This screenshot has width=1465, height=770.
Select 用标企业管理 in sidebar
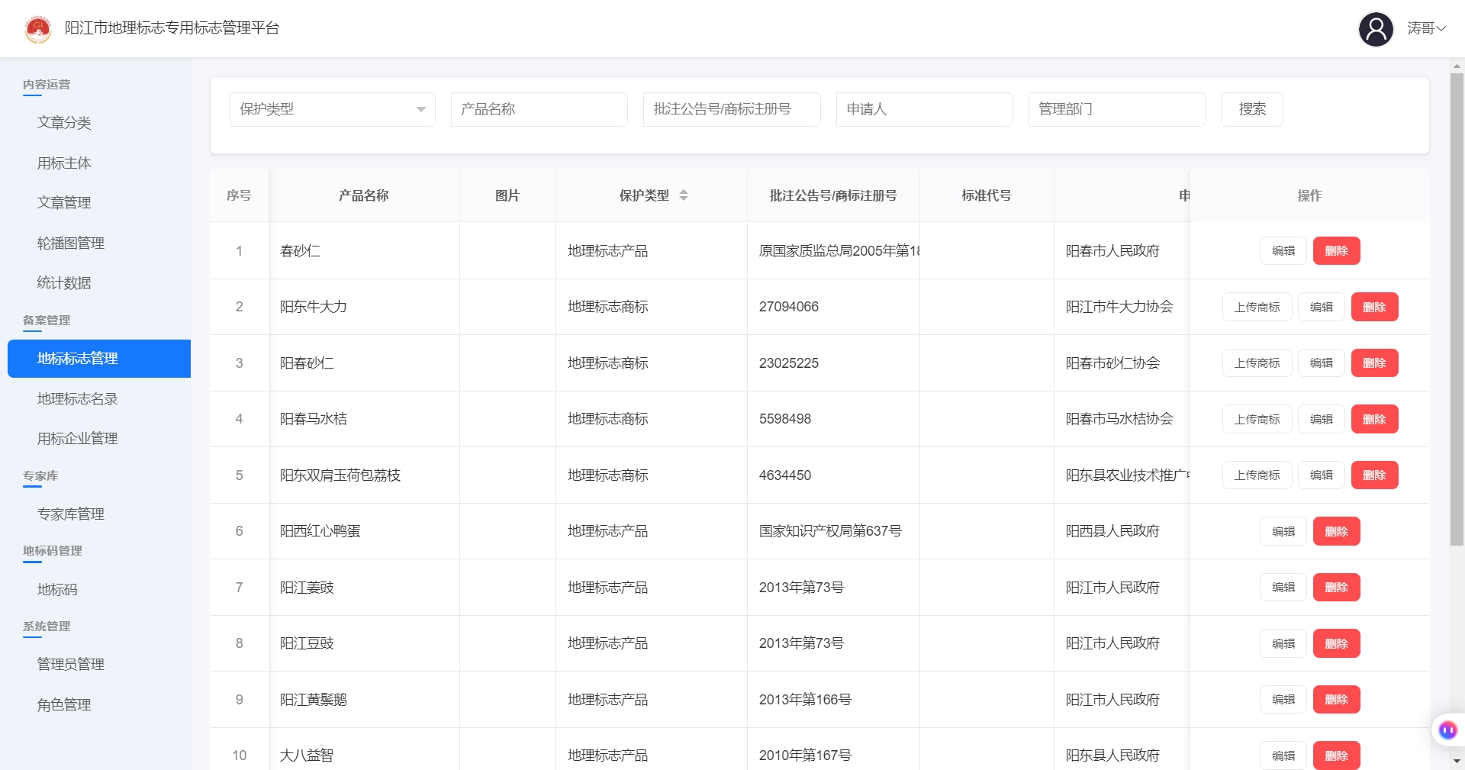pos(77,438)
